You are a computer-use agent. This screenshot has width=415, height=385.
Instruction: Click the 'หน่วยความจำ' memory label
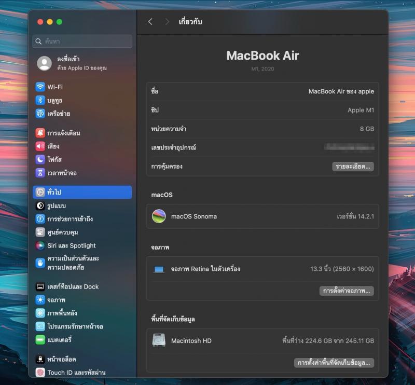(169, 129)
